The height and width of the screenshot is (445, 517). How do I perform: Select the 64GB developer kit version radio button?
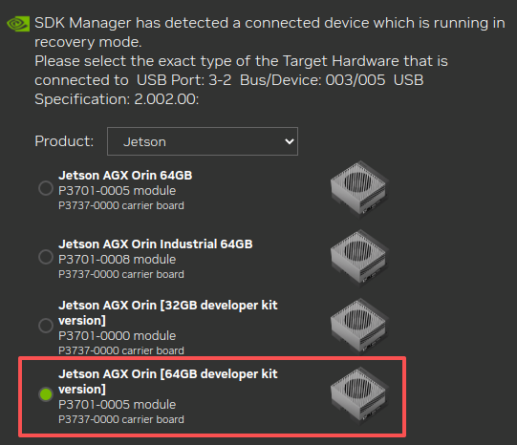tap(46, 394)
